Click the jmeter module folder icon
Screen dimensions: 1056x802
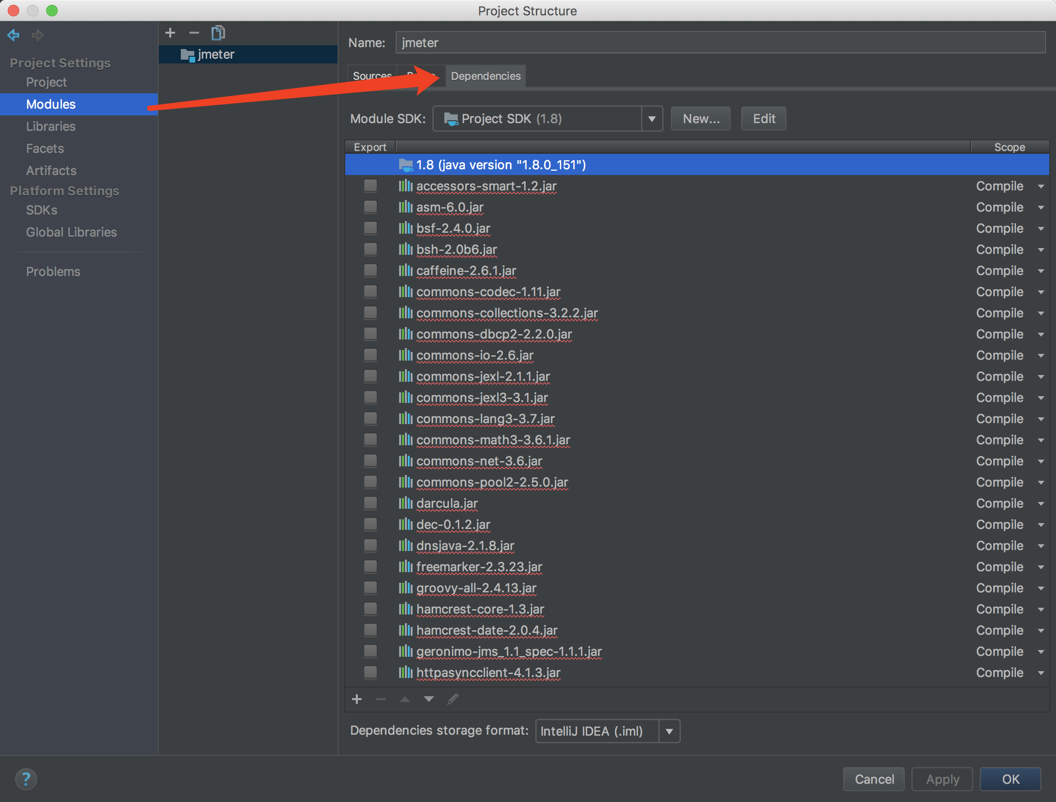(x=187, y=55)
